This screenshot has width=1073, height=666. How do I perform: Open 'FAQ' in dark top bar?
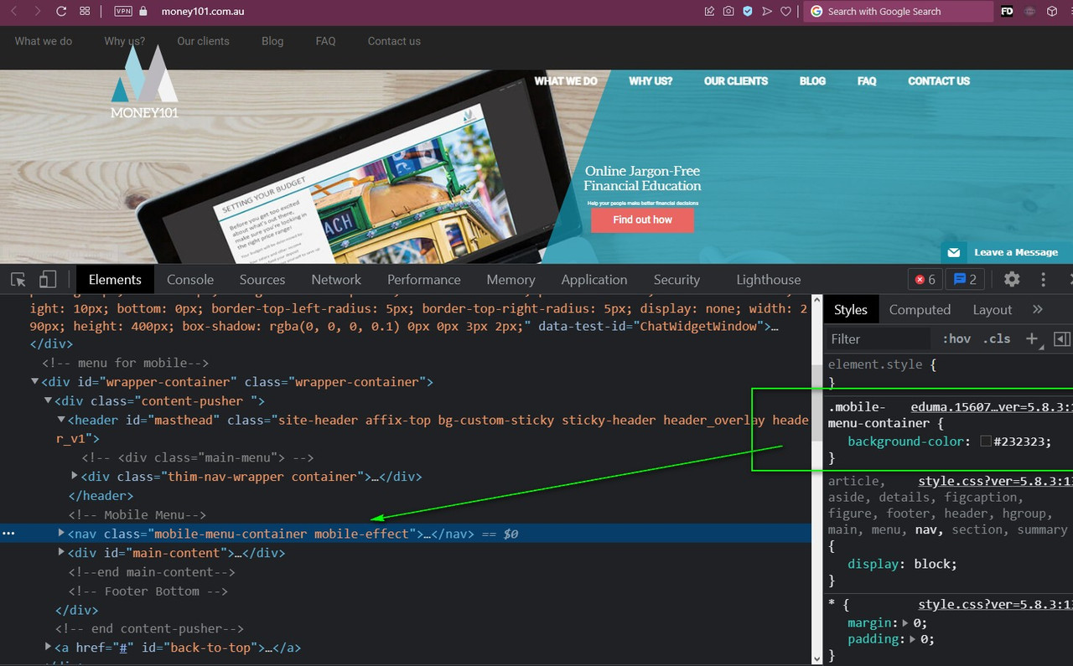(325, 41)
